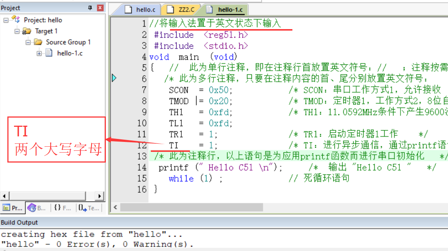
Task: Select the Source Group 1 folder
Action: tap(68, 42)
